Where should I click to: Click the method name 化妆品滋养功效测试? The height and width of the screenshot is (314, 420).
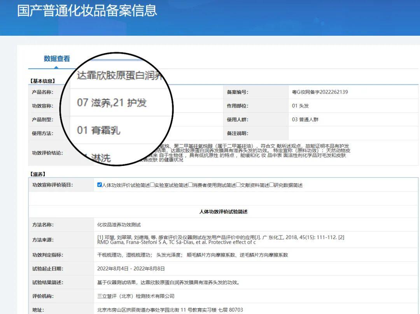119,225
